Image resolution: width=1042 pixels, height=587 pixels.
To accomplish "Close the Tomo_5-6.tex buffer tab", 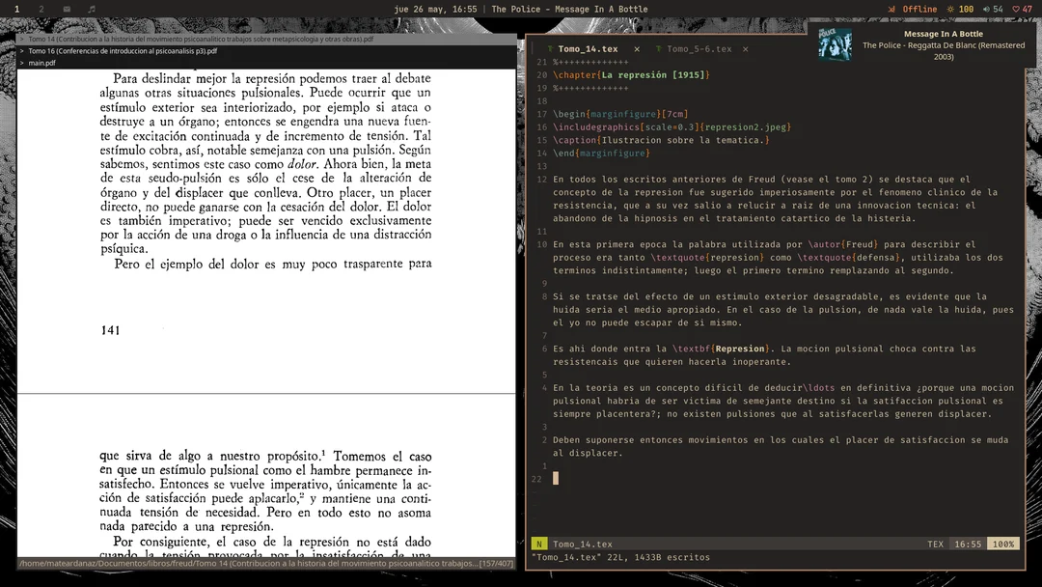I will point(745,48).
